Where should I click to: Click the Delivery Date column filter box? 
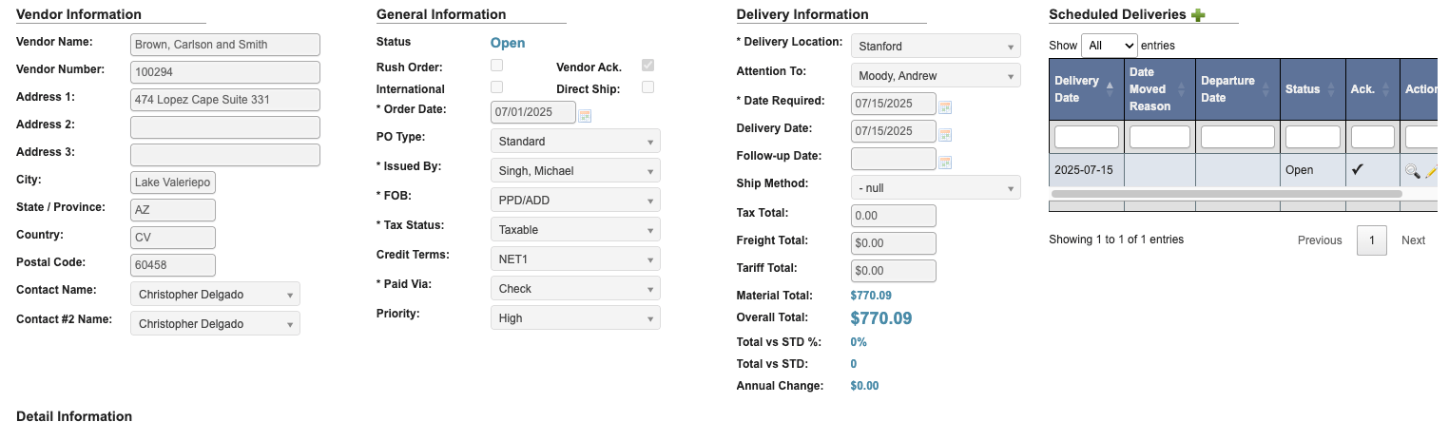tap(1087, 137)
